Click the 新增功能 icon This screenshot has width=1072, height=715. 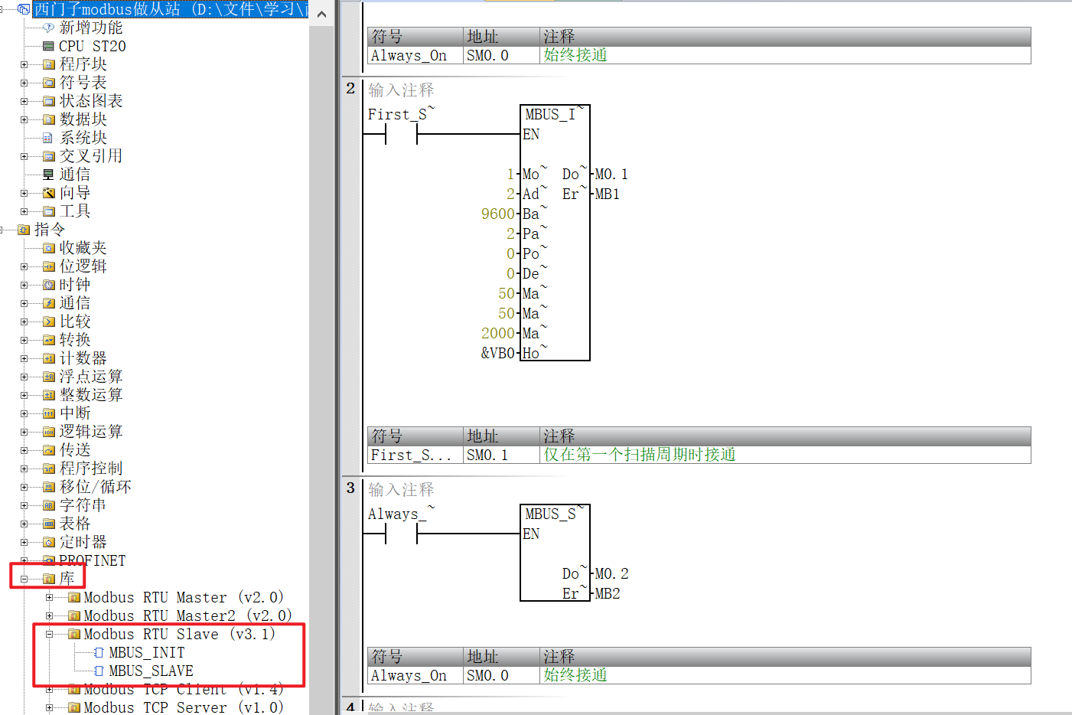point(48,28)
